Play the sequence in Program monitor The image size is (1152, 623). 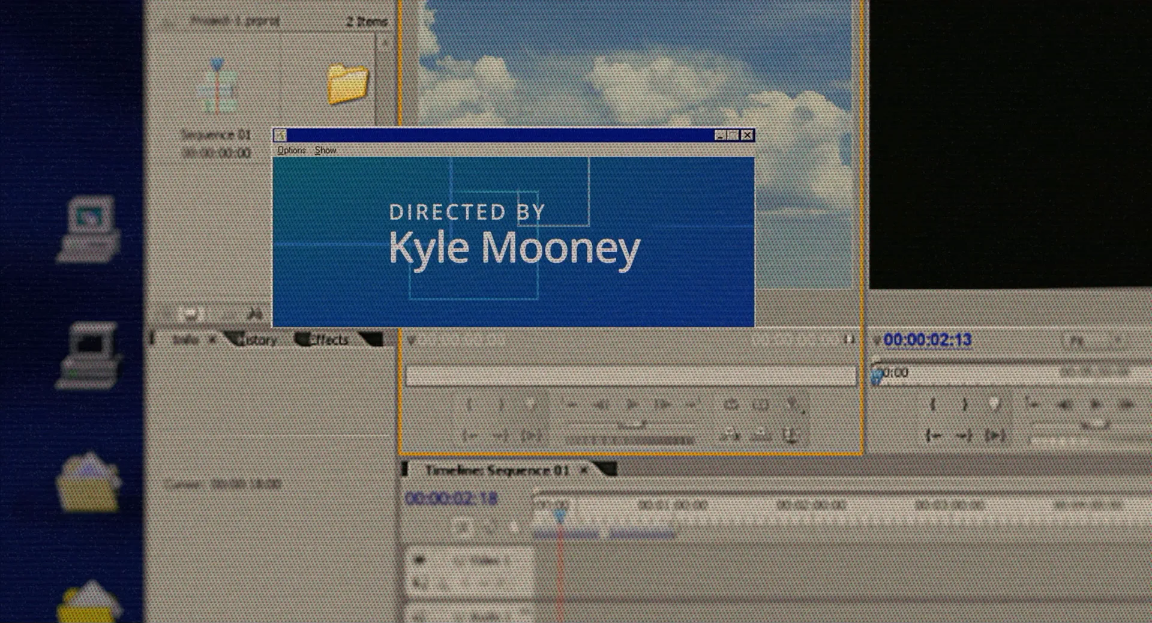point(1096,405)
